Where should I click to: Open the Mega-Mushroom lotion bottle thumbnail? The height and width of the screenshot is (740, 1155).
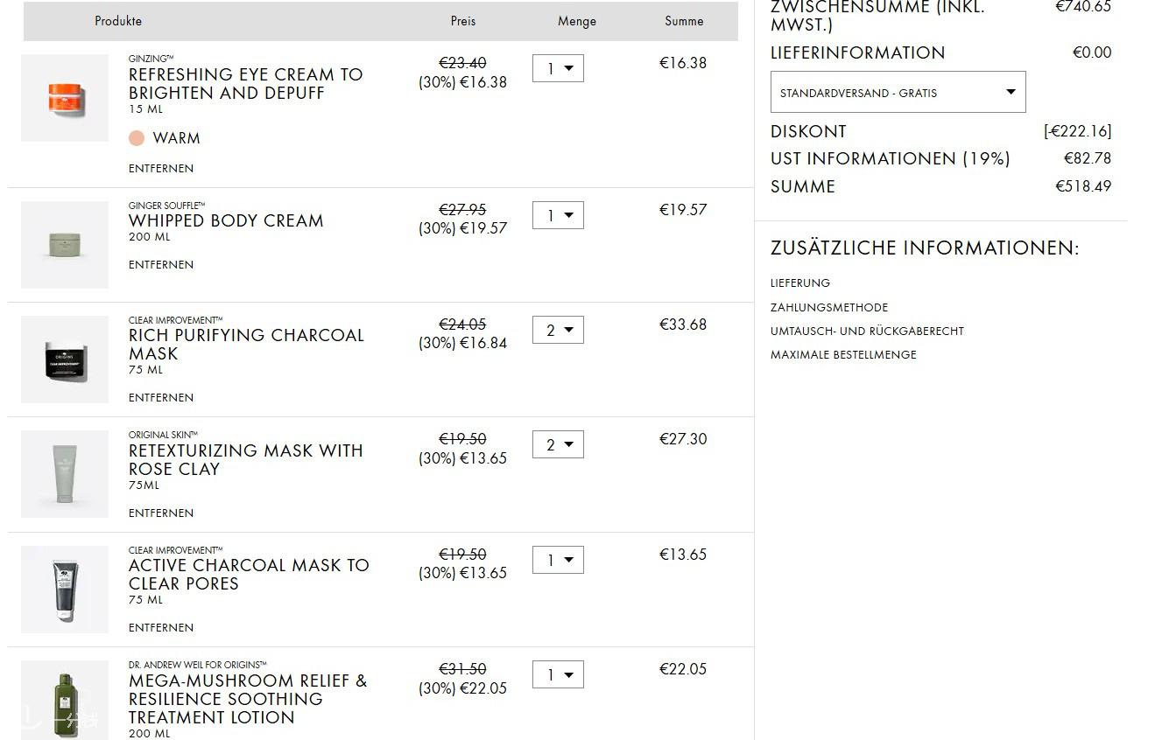pyautogui.click(x=65, y=701)
